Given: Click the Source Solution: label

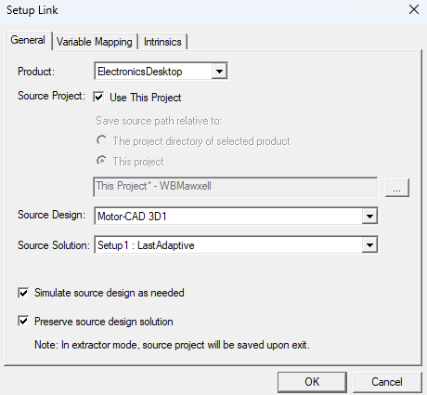Looking at the screenshot, I should pos(54,245).
